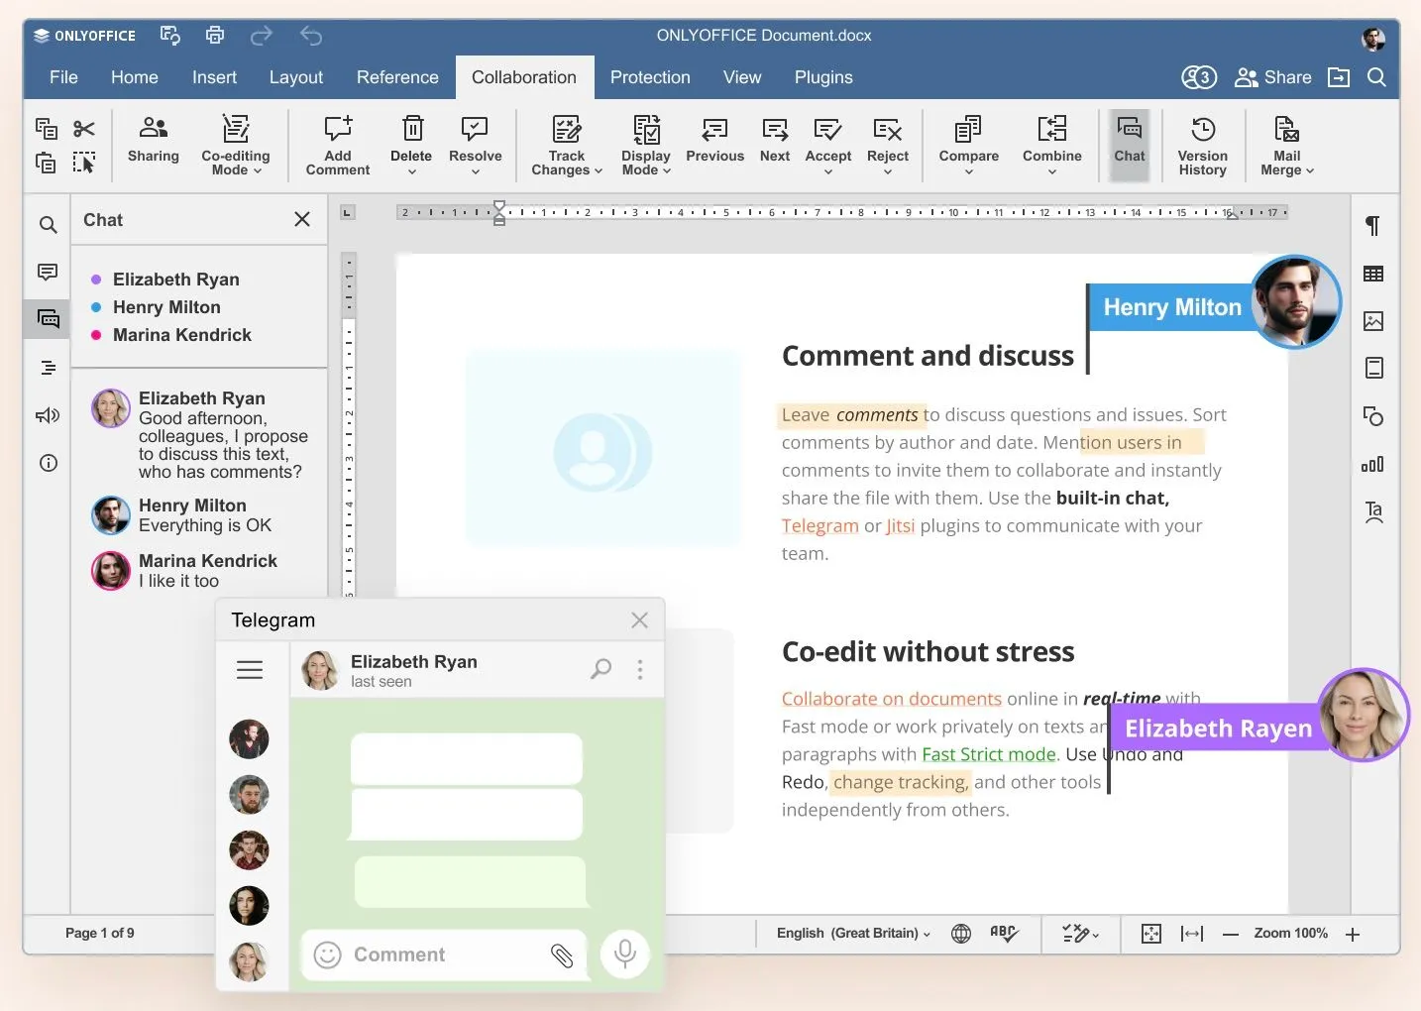Open Version History

[1203, 145]
